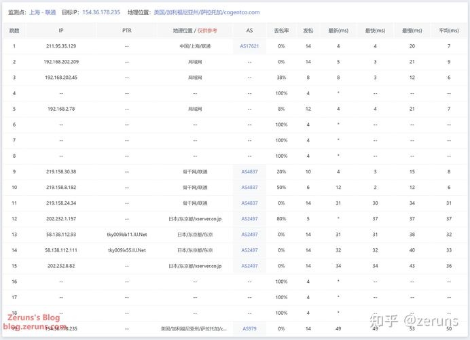Select the IP column header
Screen dimensions: 470x340
61,31
